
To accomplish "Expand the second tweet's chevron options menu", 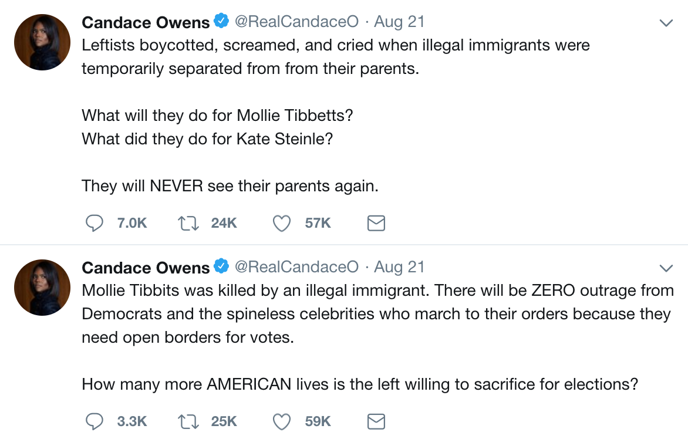I will coord(666,268).
